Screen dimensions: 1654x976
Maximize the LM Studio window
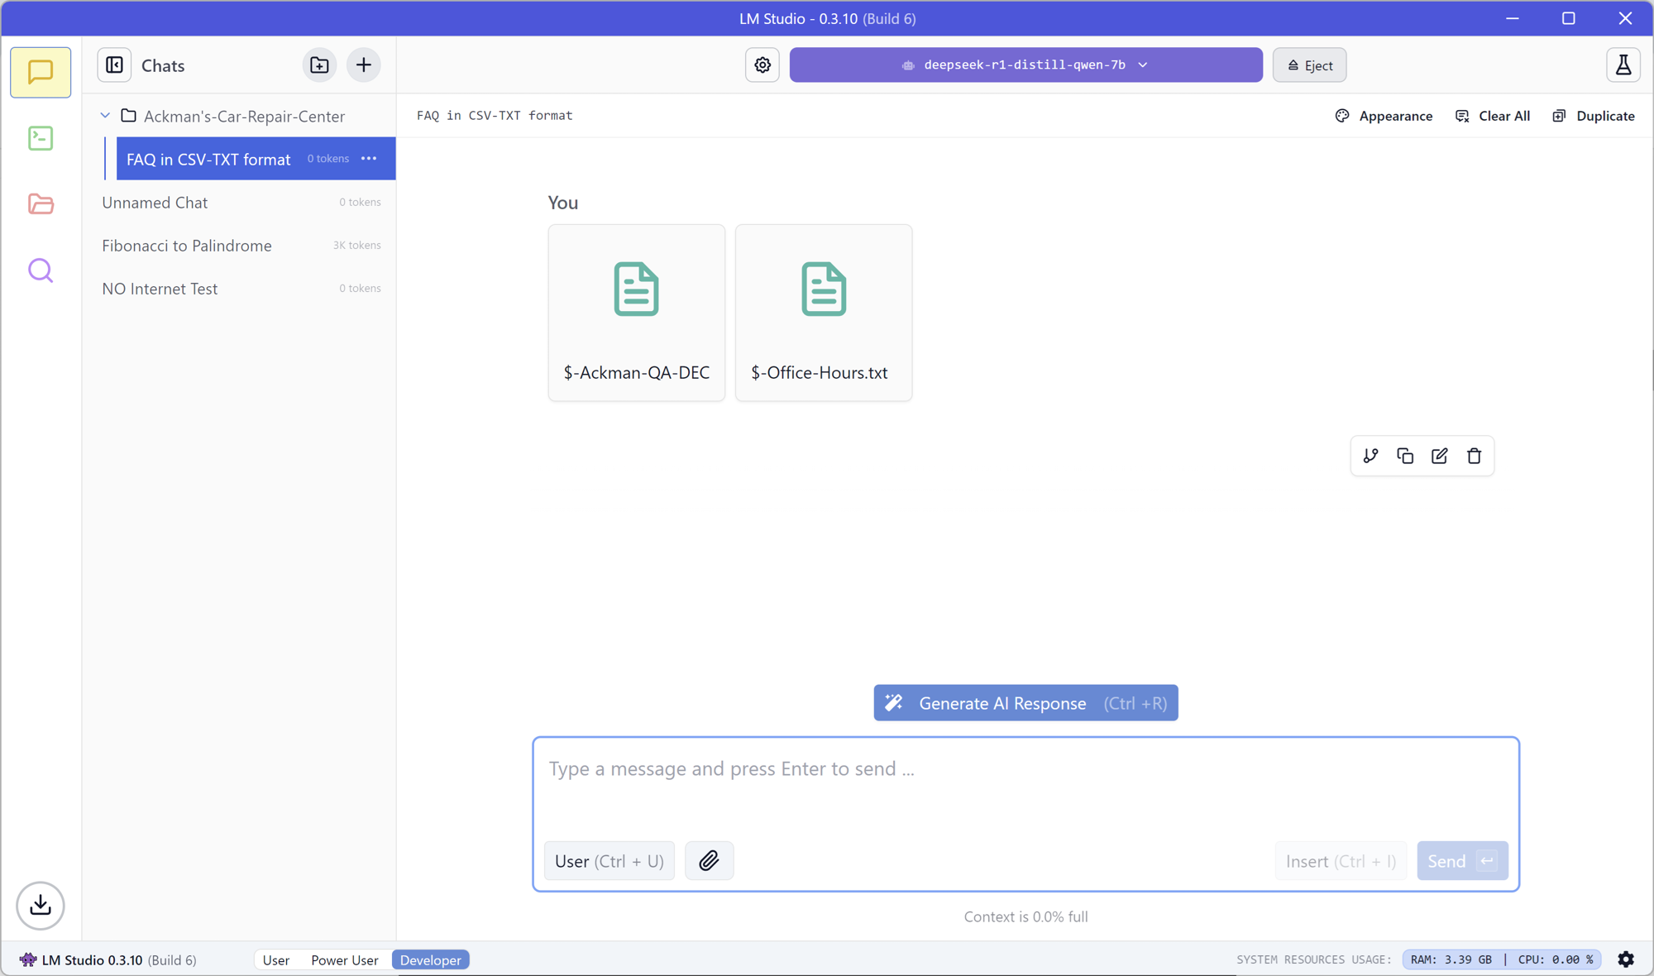click(x=1569, y=18)
